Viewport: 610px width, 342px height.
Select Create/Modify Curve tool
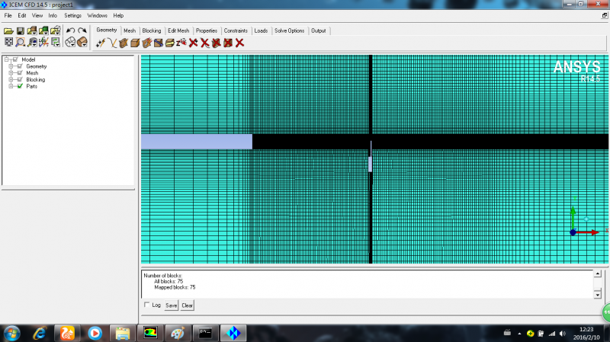(112, 43)
